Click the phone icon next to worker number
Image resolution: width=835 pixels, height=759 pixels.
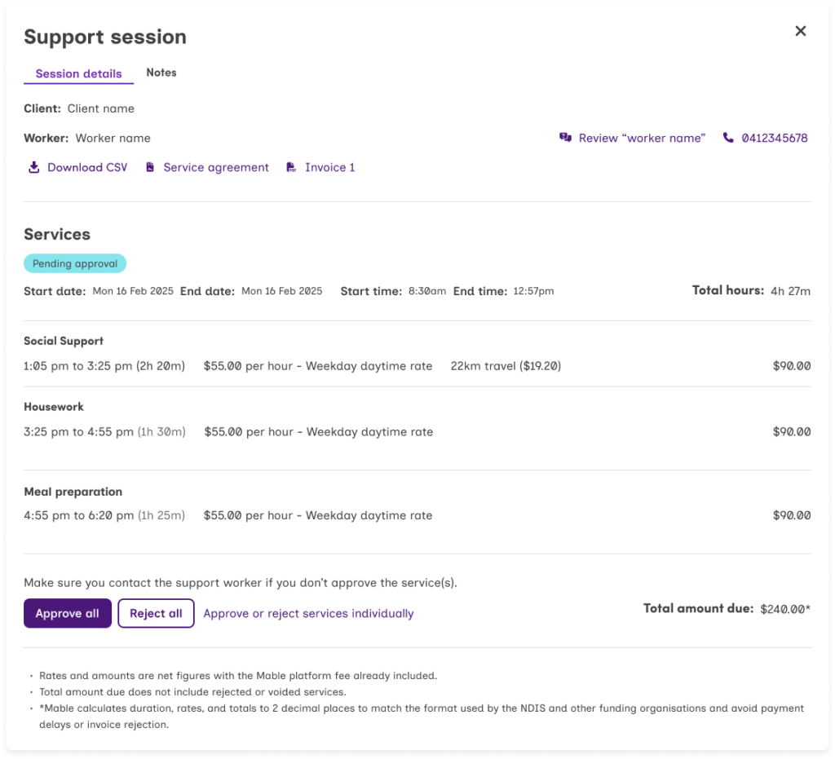728,138
